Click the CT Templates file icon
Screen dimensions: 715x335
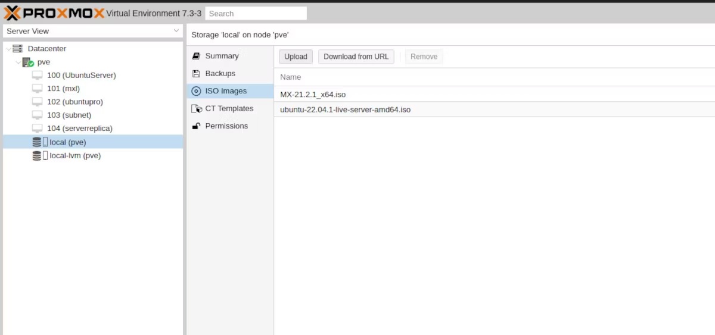[x=197, y=109]
